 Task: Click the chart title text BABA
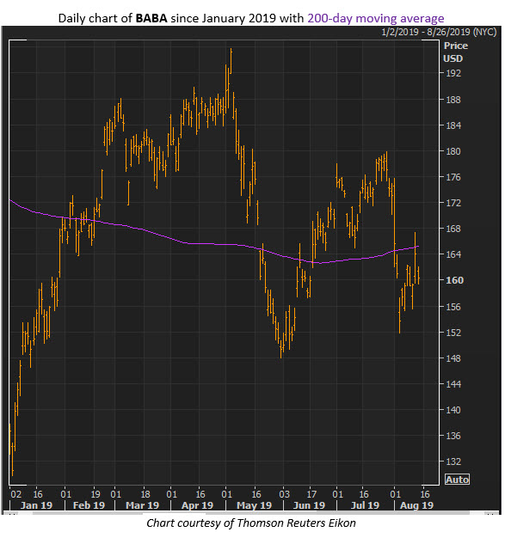(x=151, y=18)
